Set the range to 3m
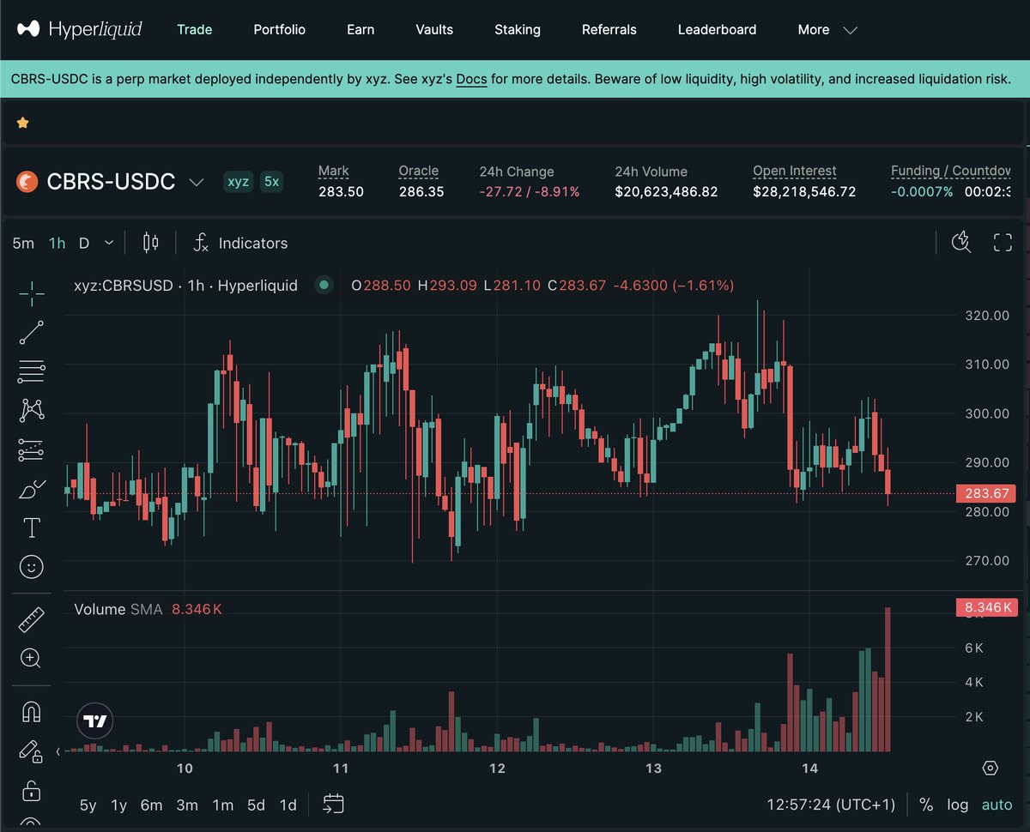The image size is (1030, 832). [187, 805]
